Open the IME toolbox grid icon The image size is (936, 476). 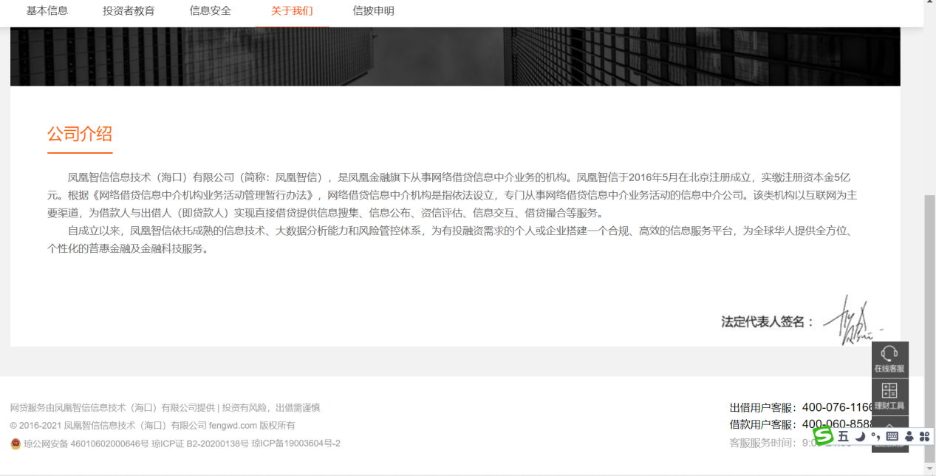[924, 437]
